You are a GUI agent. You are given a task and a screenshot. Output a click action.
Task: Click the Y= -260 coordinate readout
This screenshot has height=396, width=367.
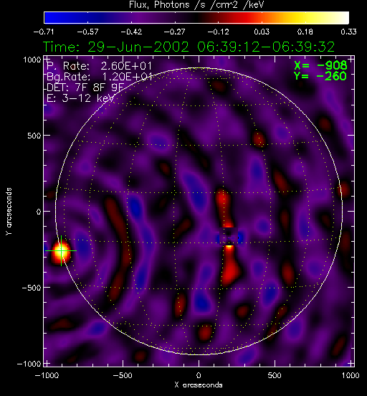(x=320, y=76)
